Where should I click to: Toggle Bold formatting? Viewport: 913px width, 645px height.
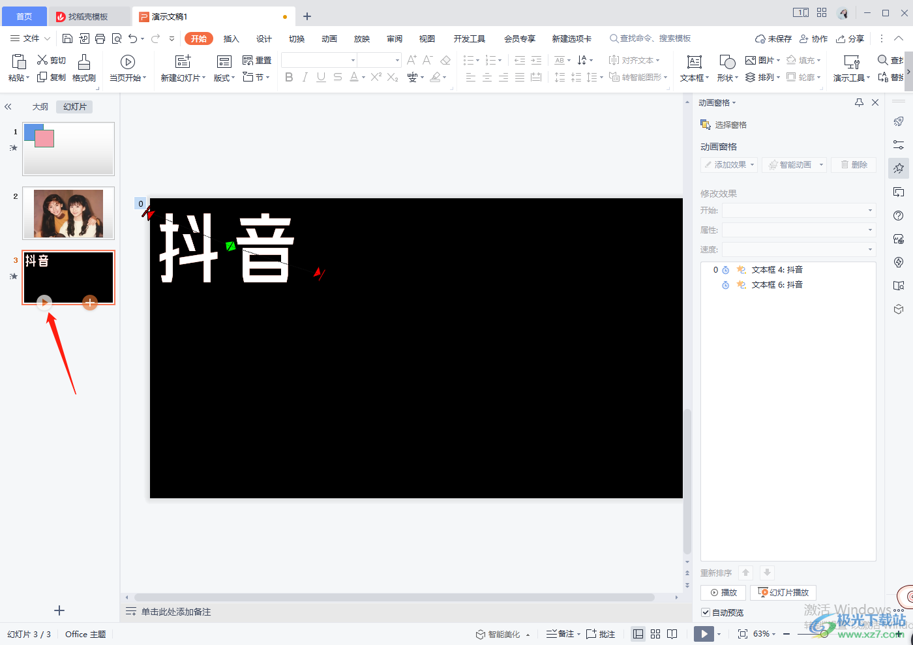pos(289,77)
